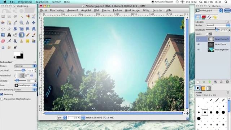Select the Bucket Fill tool
Viewport: 231px width, 130px height.
(x=15, y=35)
